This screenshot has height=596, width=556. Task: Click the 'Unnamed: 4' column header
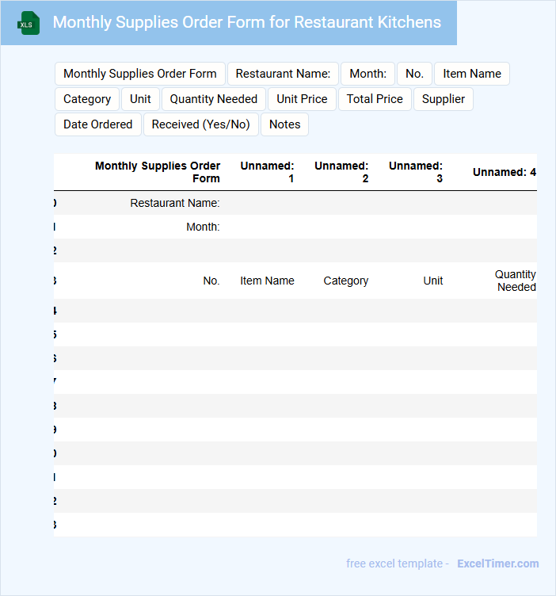pyautogui.click(x=505, y=172)
